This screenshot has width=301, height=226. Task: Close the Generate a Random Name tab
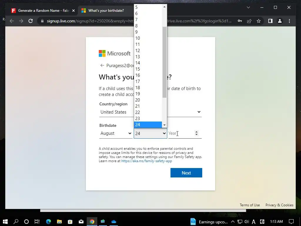(x=73, y=11)
